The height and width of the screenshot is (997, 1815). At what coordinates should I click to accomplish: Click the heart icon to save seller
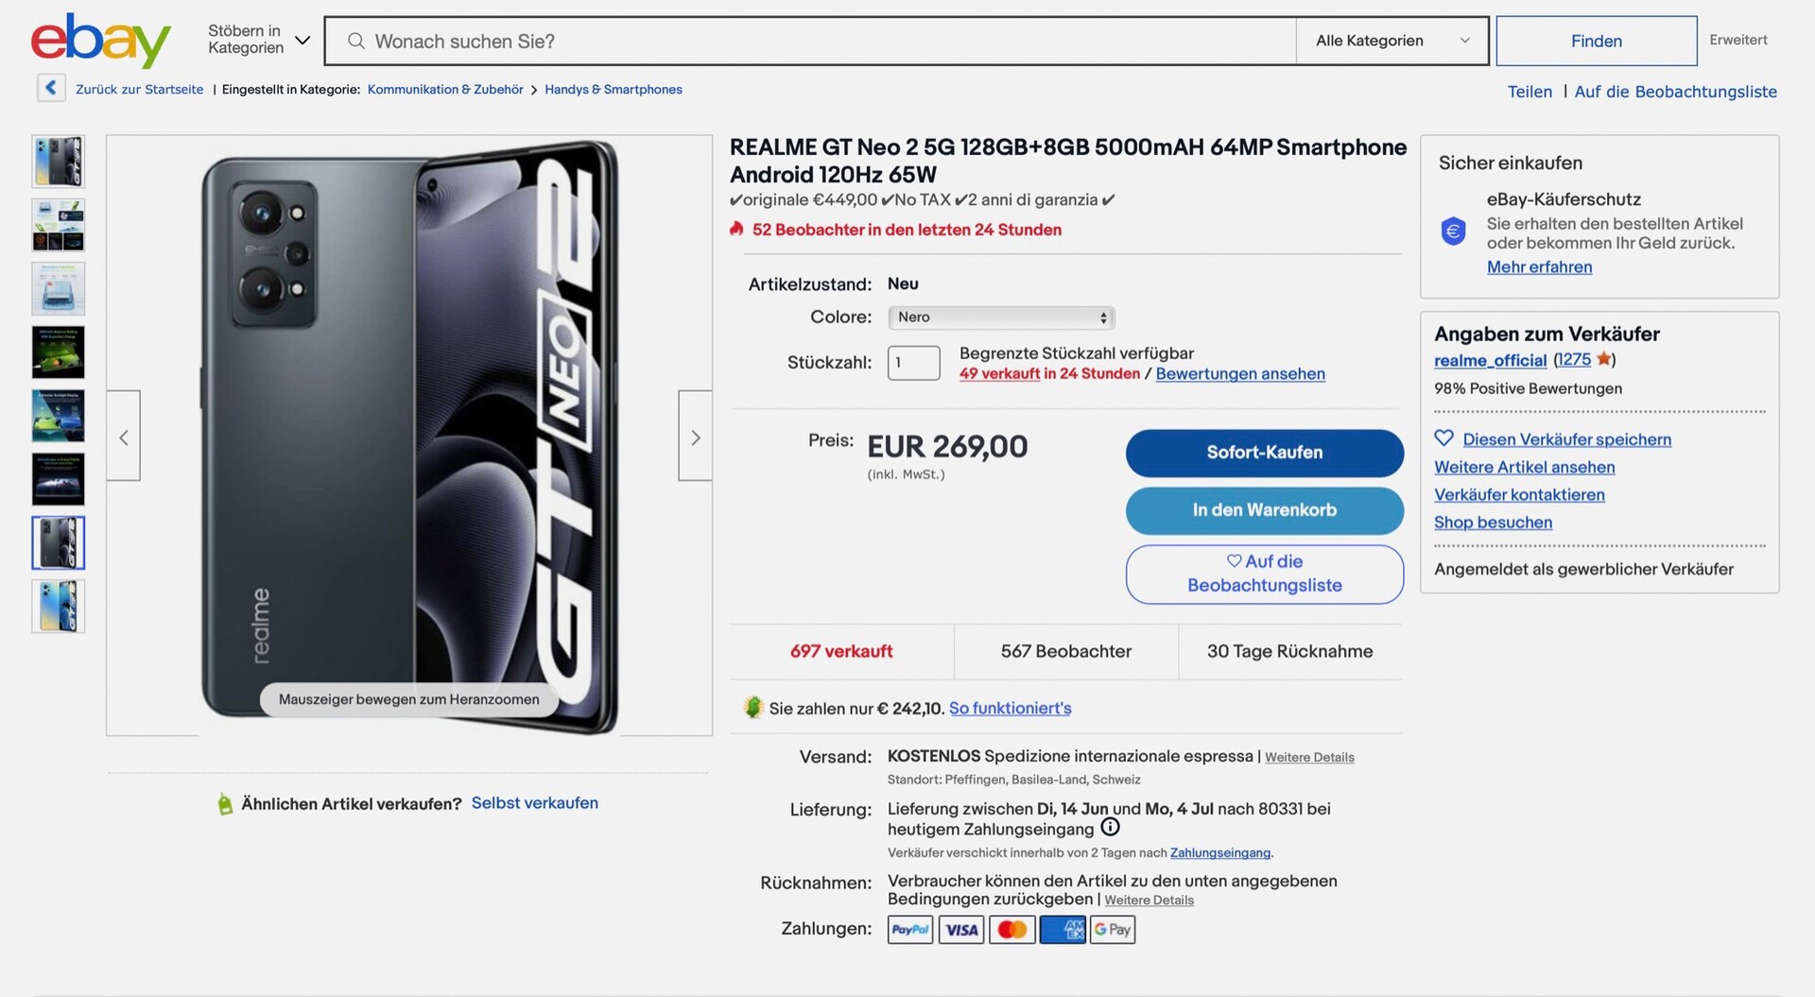[1443, 438]
